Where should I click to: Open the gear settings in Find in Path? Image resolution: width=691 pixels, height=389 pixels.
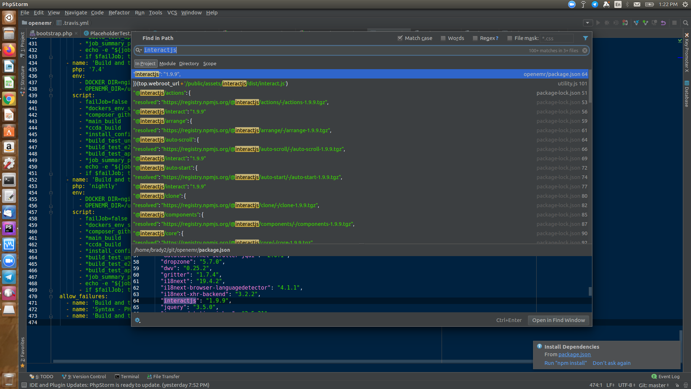137,320
